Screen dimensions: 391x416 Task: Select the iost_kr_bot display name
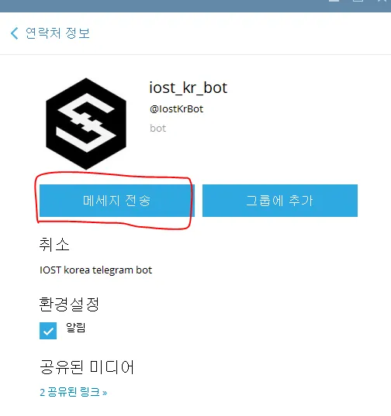pyautogui.click(x=188, y=88)
